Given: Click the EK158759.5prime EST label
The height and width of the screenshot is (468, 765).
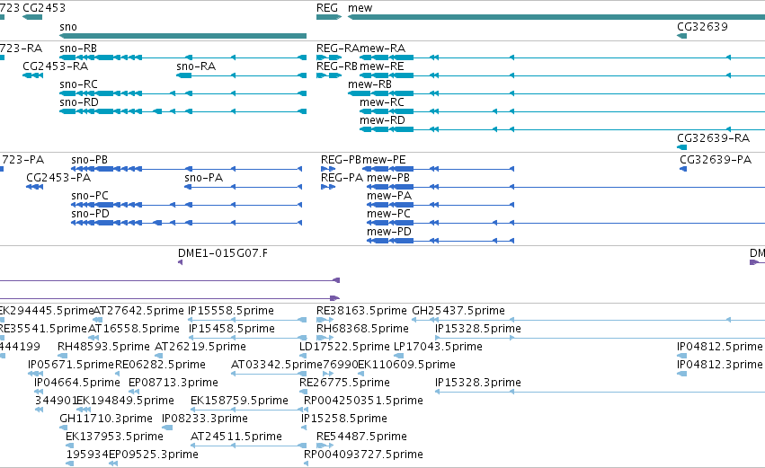Looking at the screenshot, I should 239,402.
